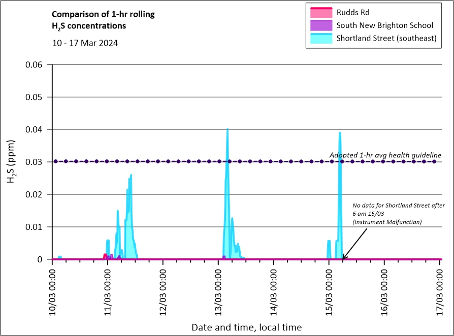Click the small pink Rudds Rd peak near 11/03

coord(105,255)
